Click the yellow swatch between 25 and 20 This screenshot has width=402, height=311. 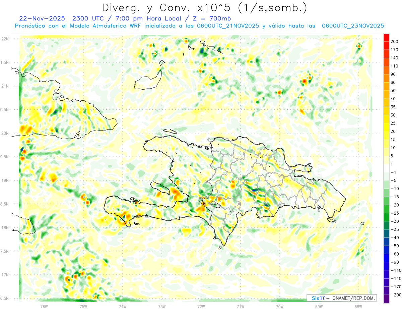coord(386,127)
